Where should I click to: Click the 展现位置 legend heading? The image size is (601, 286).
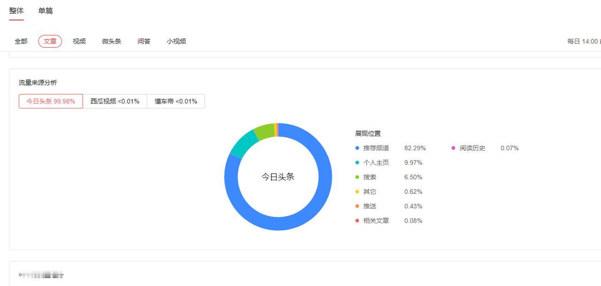(x=368, y=133)
